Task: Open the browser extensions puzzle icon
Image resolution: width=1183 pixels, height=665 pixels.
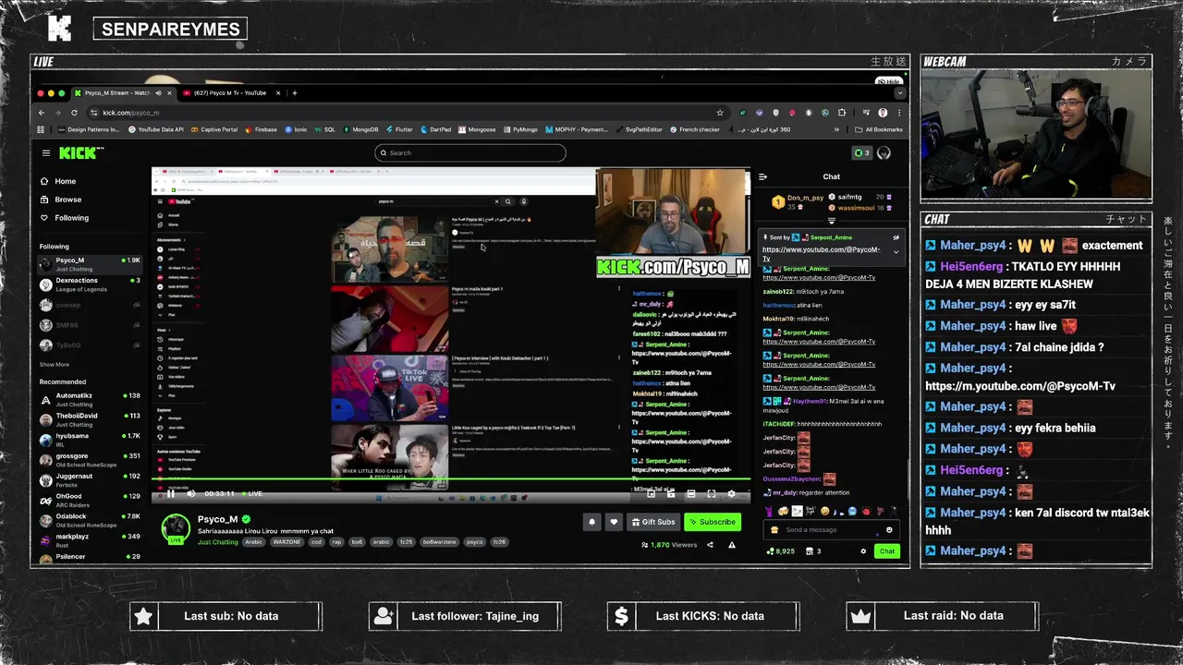Action: 841,113
